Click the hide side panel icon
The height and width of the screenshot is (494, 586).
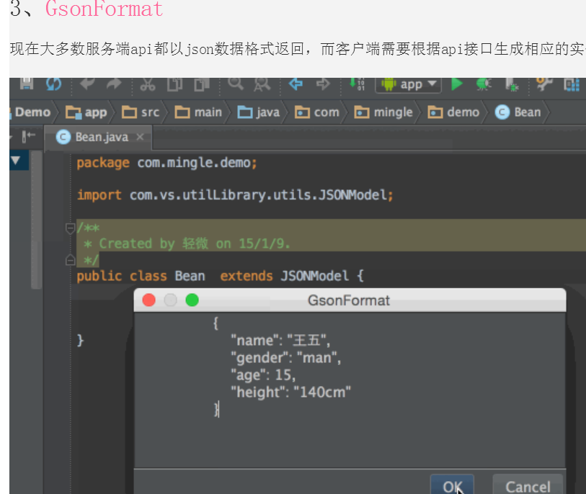click(28, 137)
